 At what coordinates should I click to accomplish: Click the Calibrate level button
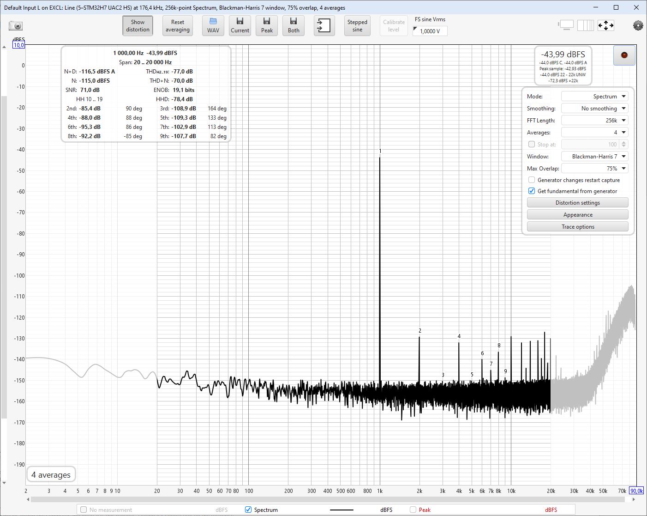[x=394, y=26]
